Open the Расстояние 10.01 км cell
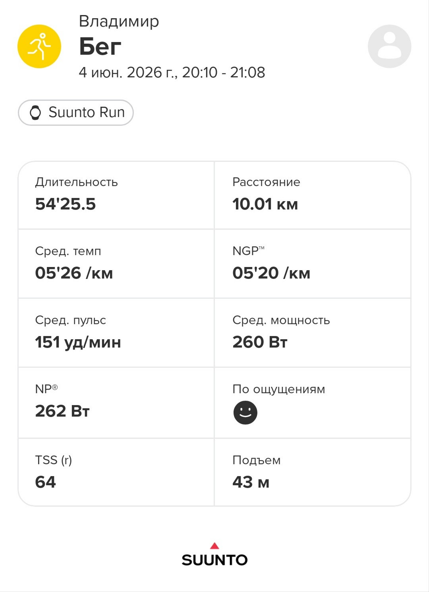Image resolution: width=429 pixels, height=592 pixels. point(313,195)
